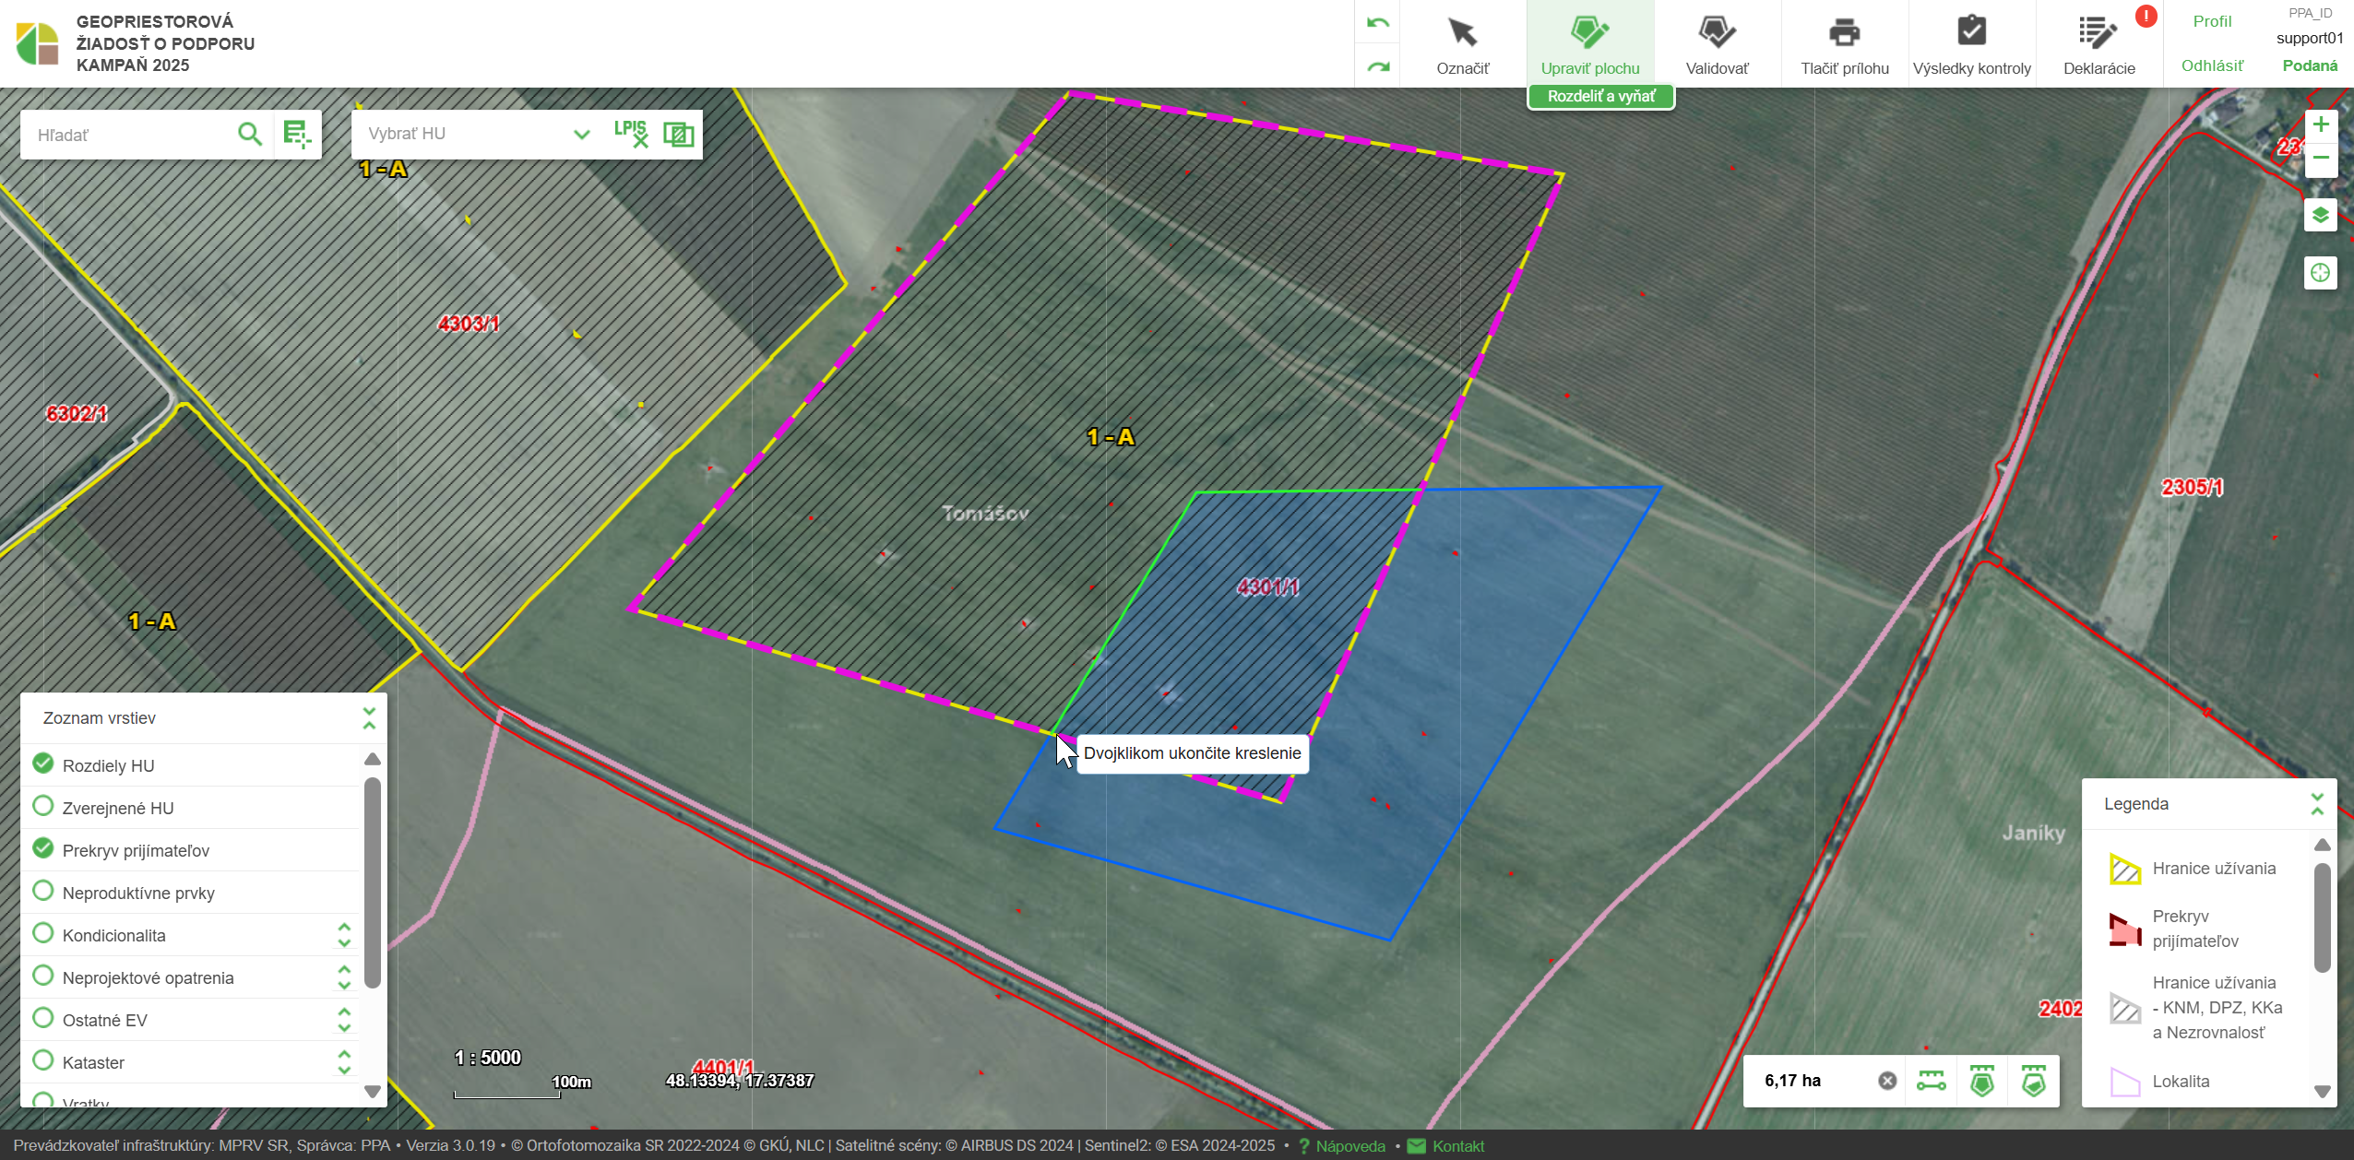Enable the Zverejnené HU layer
The image size is (2354, 1160).
pos(43,806)
